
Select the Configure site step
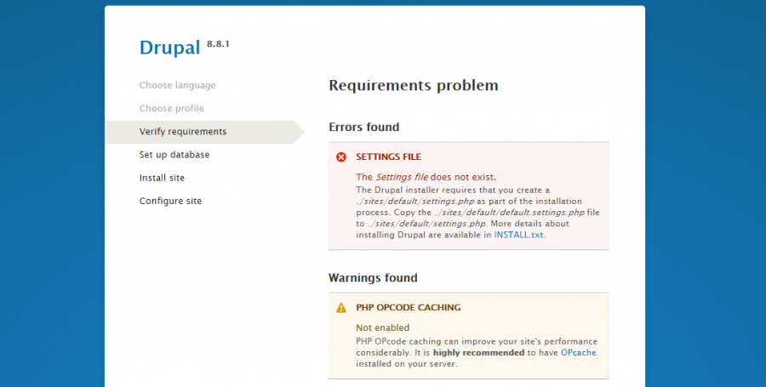(x=170, y=201)
